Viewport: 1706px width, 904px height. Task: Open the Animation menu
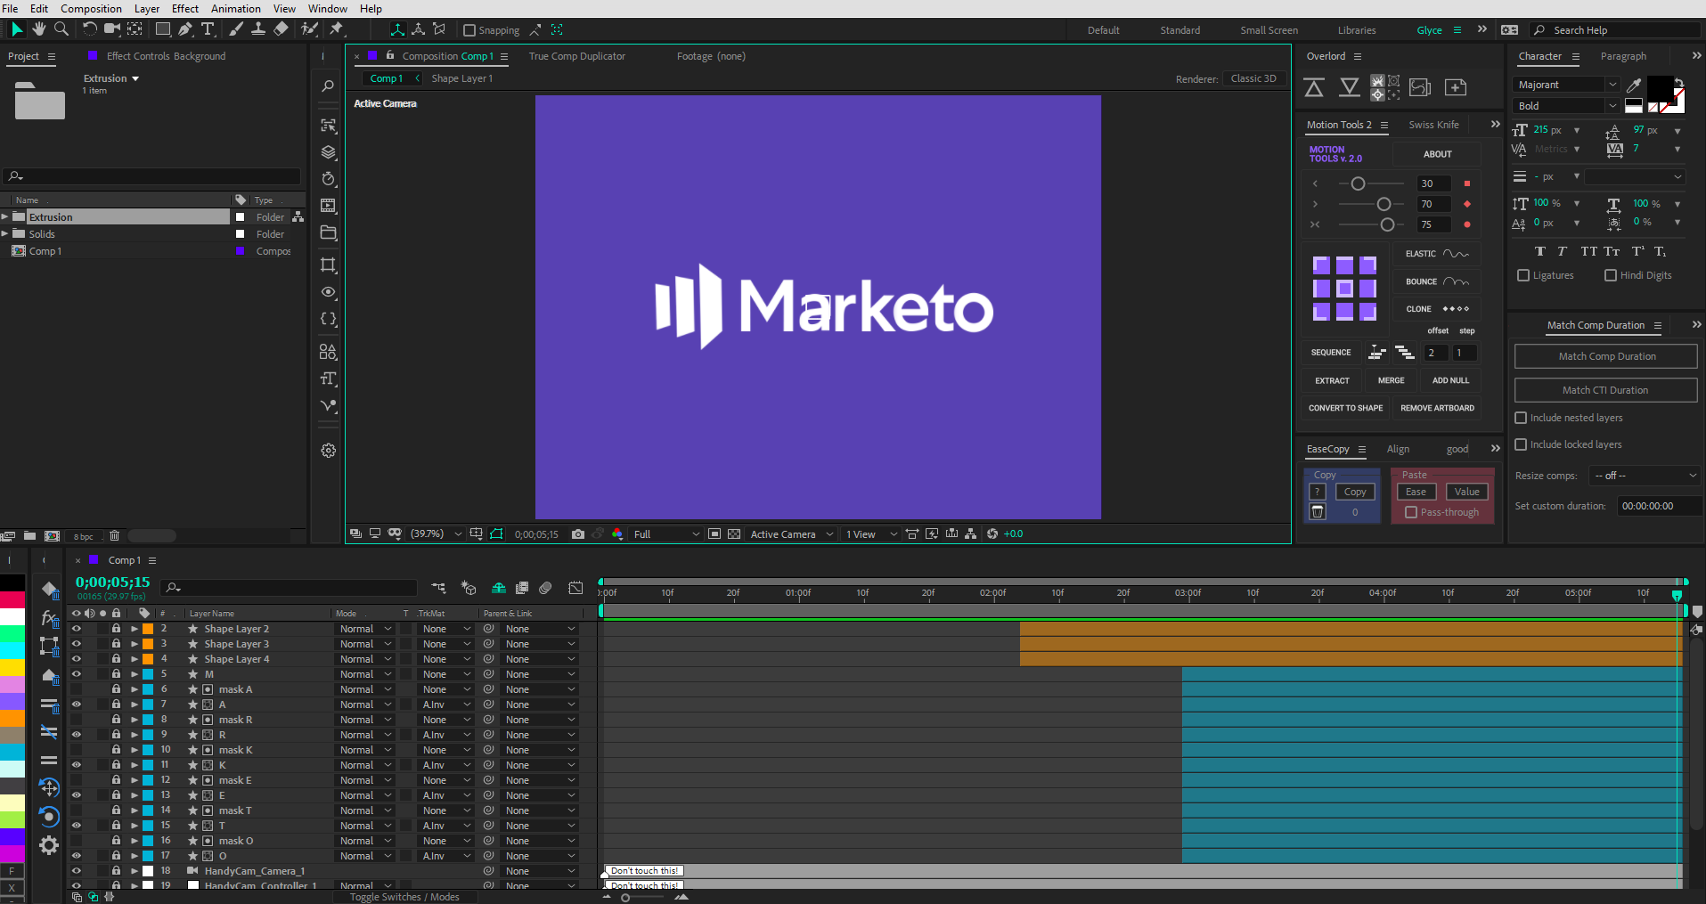pyautogui.click(x=236, y=9)
